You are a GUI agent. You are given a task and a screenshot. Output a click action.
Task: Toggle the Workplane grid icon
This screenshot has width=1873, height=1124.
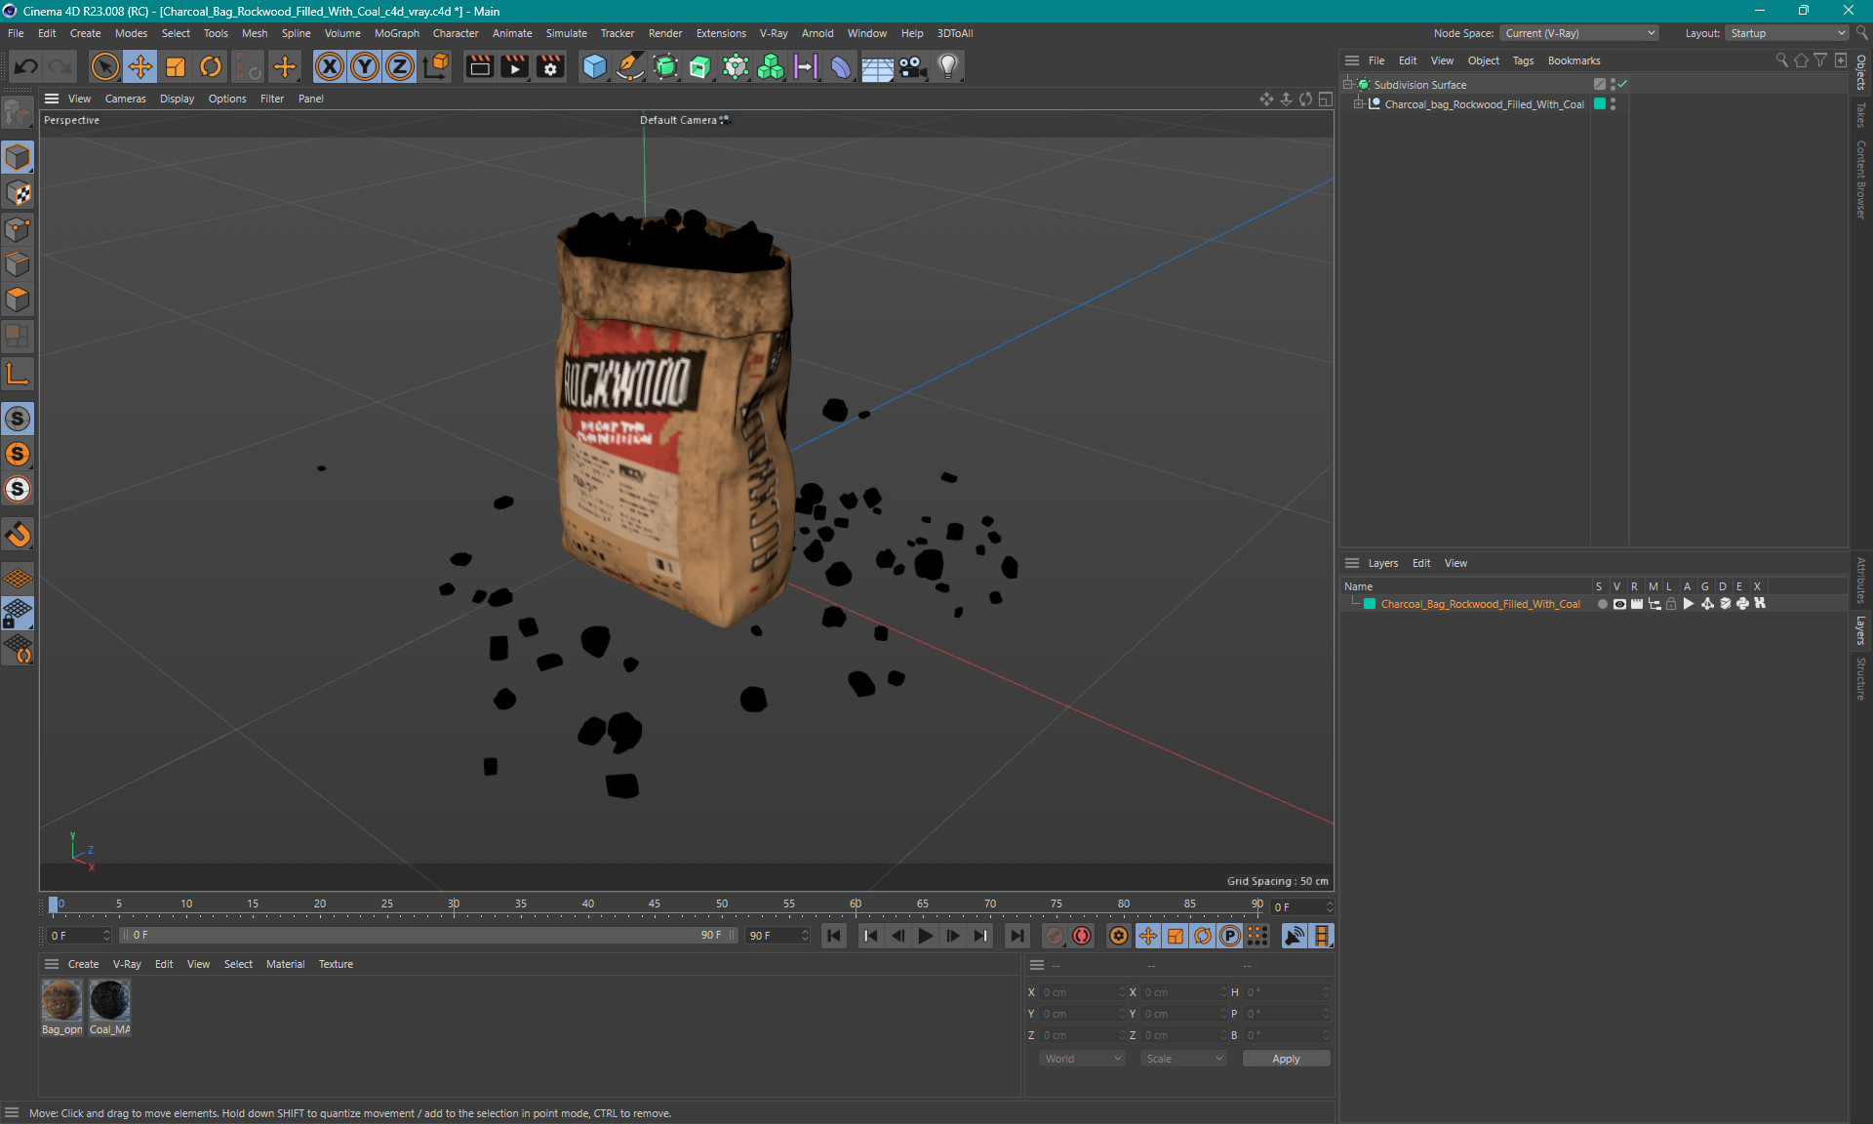(x=18, y=578)
